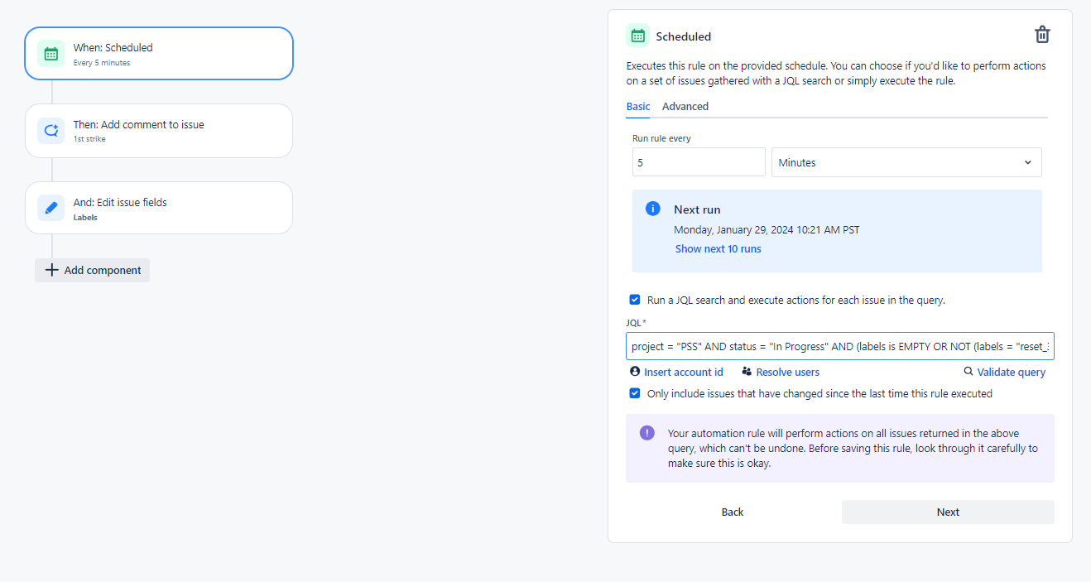Switch to the Advanced tab
1091x582 pixels.
[685, 106]
